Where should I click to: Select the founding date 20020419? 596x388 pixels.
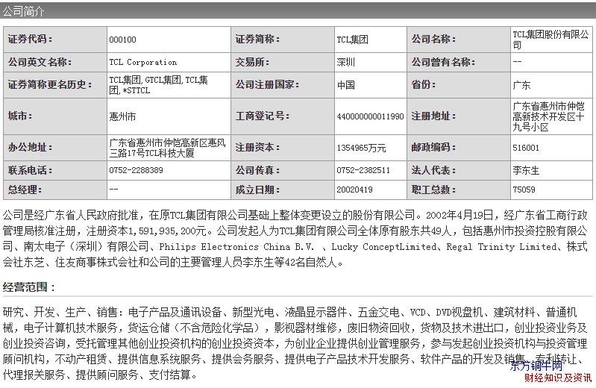click(354, 190)
